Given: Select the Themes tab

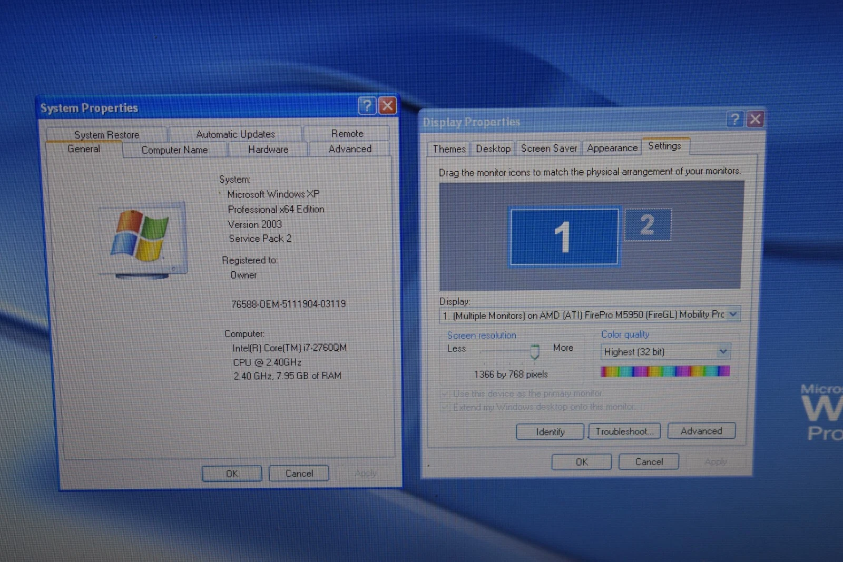Looking at the screenshot, I should point(449,149).
